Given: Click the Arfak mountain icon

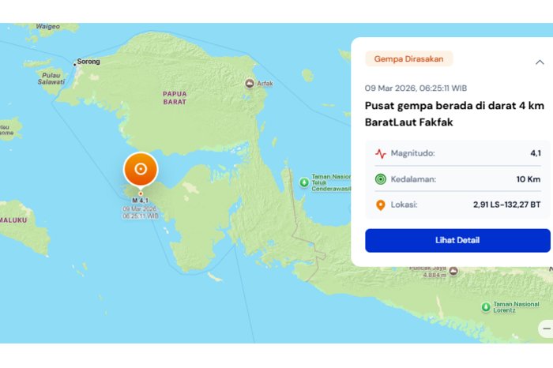Looking at the screenshot, I should pos(250,82).
